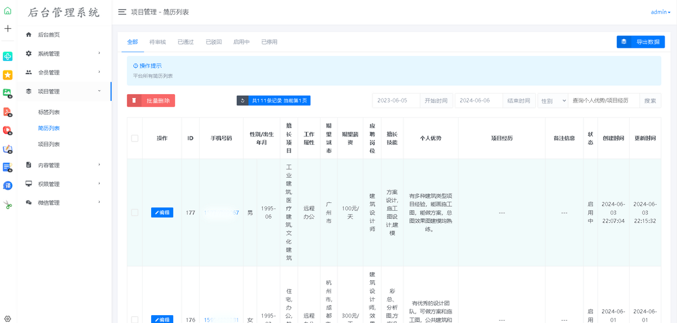Click the 2024-06-03 22:07:04 creation time

click(x=613, y=213)
